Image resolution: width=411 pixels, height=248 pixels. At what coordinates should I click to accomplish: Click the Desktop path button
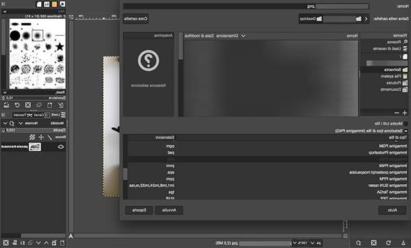[x=311, y=19]
